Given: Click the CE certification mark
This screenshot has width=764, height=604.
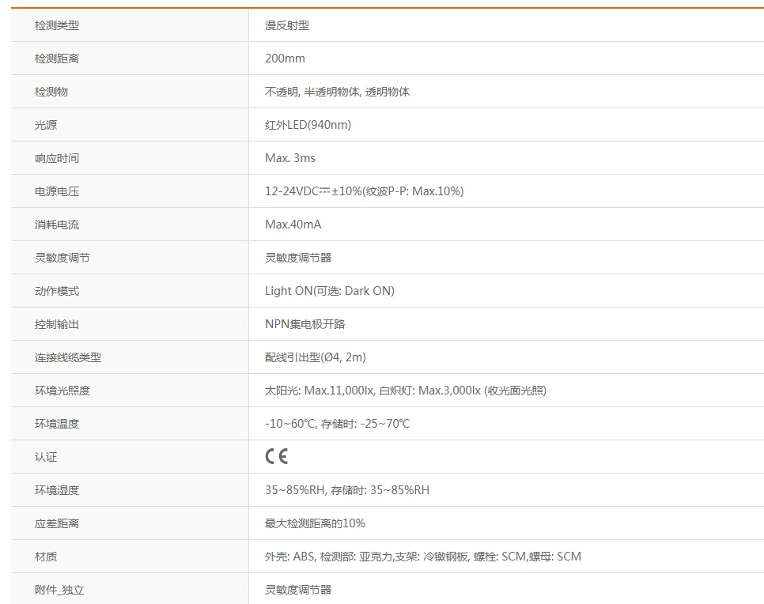Looking at the screenshot, I should pos(276,456).
